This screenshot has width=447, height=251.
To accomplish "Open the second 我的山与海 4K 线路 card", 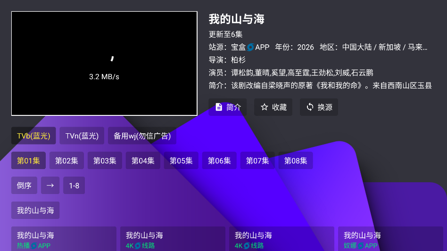I will click(281, 239).
